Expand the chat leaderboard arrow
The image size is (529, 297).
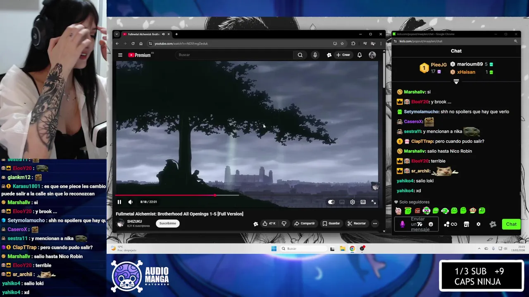click(456, 82)
